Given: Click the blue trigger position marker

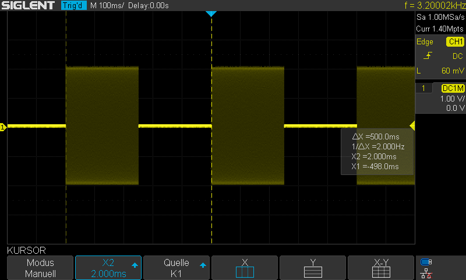Looking at the screenshot, I should pos(211,13).
